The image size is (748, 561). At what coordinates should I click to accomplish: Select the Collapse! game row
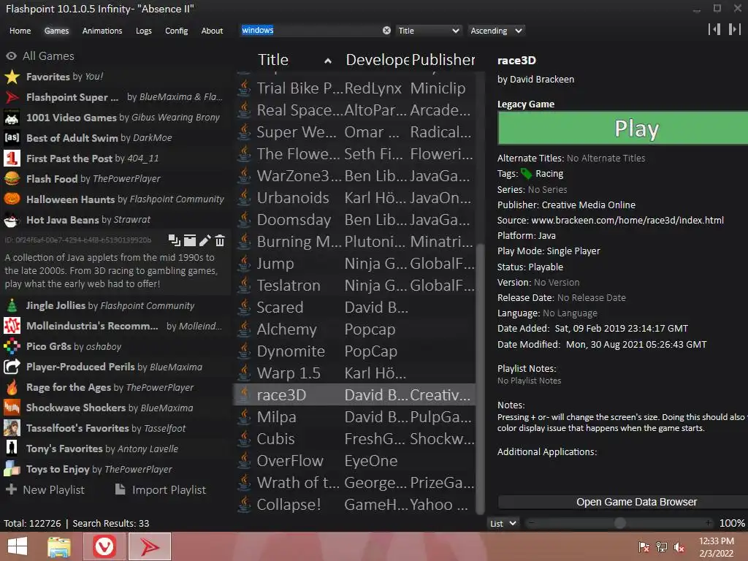point(356,504)
